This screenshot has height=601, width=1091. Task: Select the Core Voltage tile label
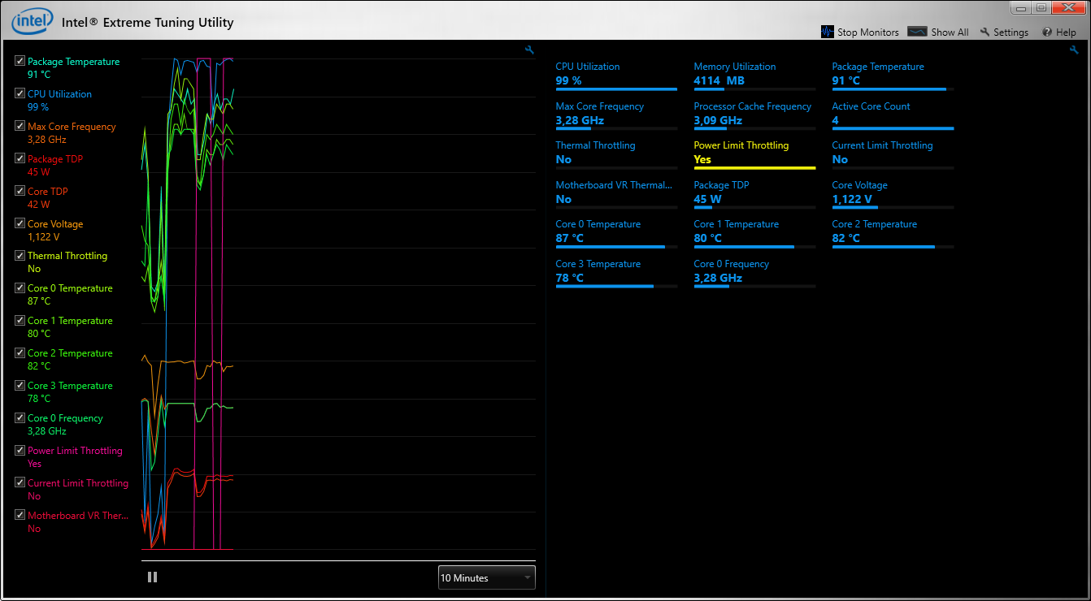pyautogui.click(x=859, y=185)
